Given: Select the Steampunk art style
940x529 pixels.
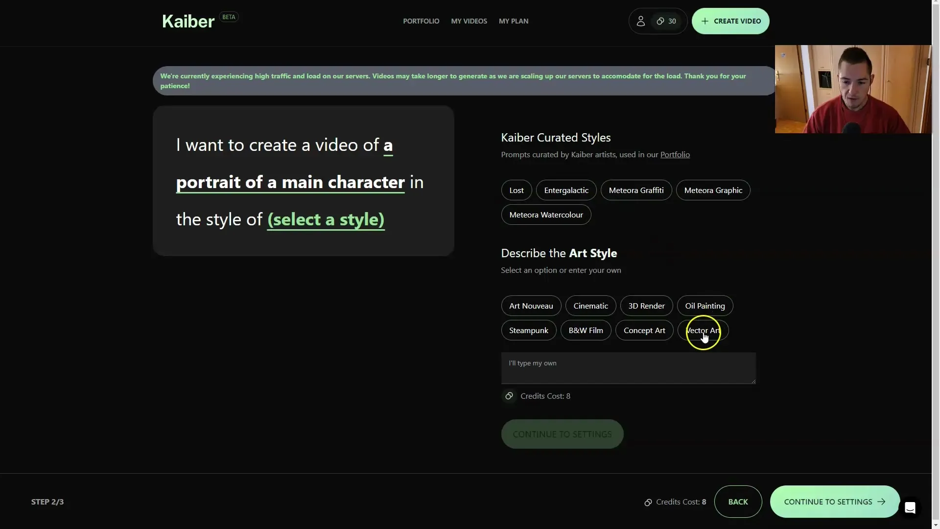Looking at the screenshot, I should [x=529, y=330].
